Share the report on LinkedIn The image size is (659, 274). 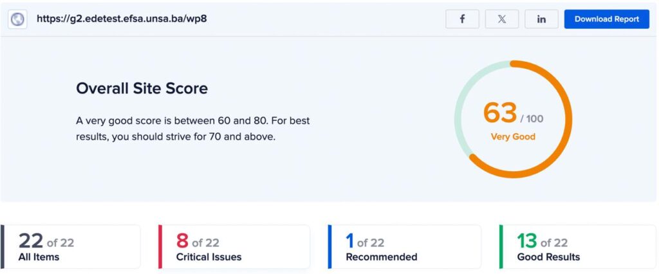(x=541, y=19)
